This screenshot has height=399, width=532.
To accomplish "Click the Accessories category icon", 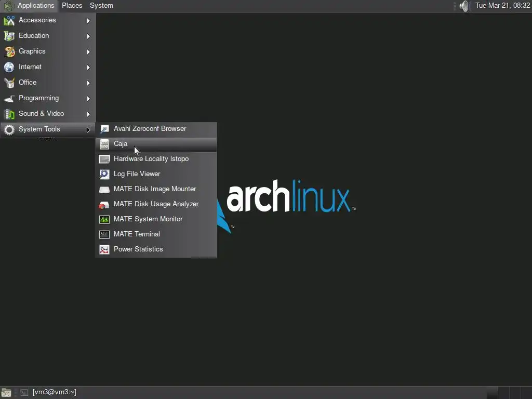I will coord(9,20).
